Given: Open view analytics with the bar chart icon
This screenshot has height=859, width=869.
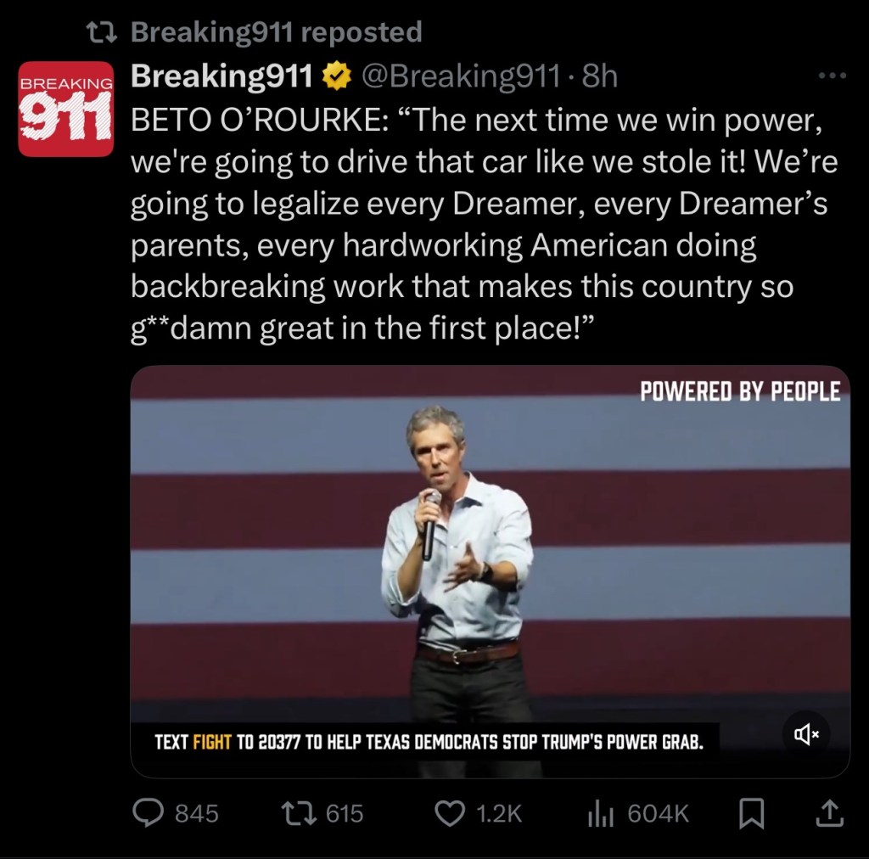Looking at the screenshot, I should 600,813.
